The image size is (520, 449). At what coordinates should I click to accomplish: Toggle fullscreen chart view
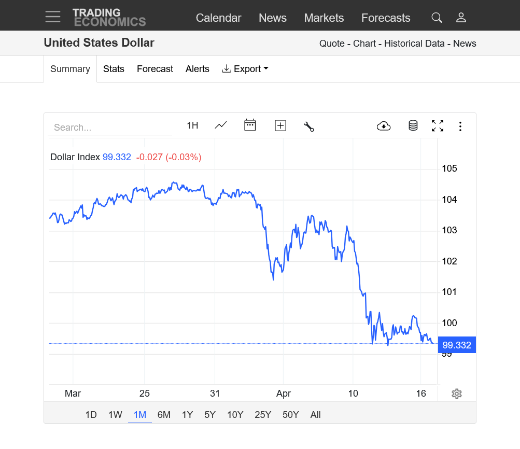438,125
